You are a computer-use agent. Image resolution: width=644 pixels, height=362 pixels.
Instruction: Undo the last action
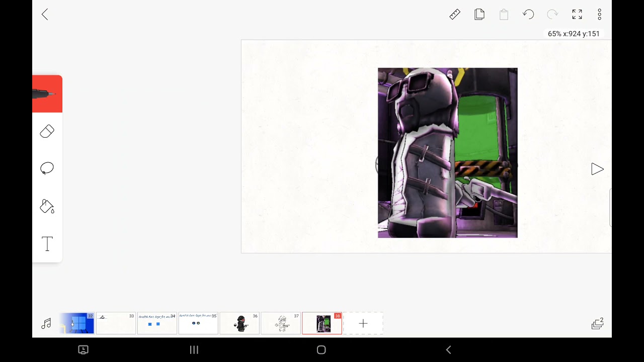point(528,15)
